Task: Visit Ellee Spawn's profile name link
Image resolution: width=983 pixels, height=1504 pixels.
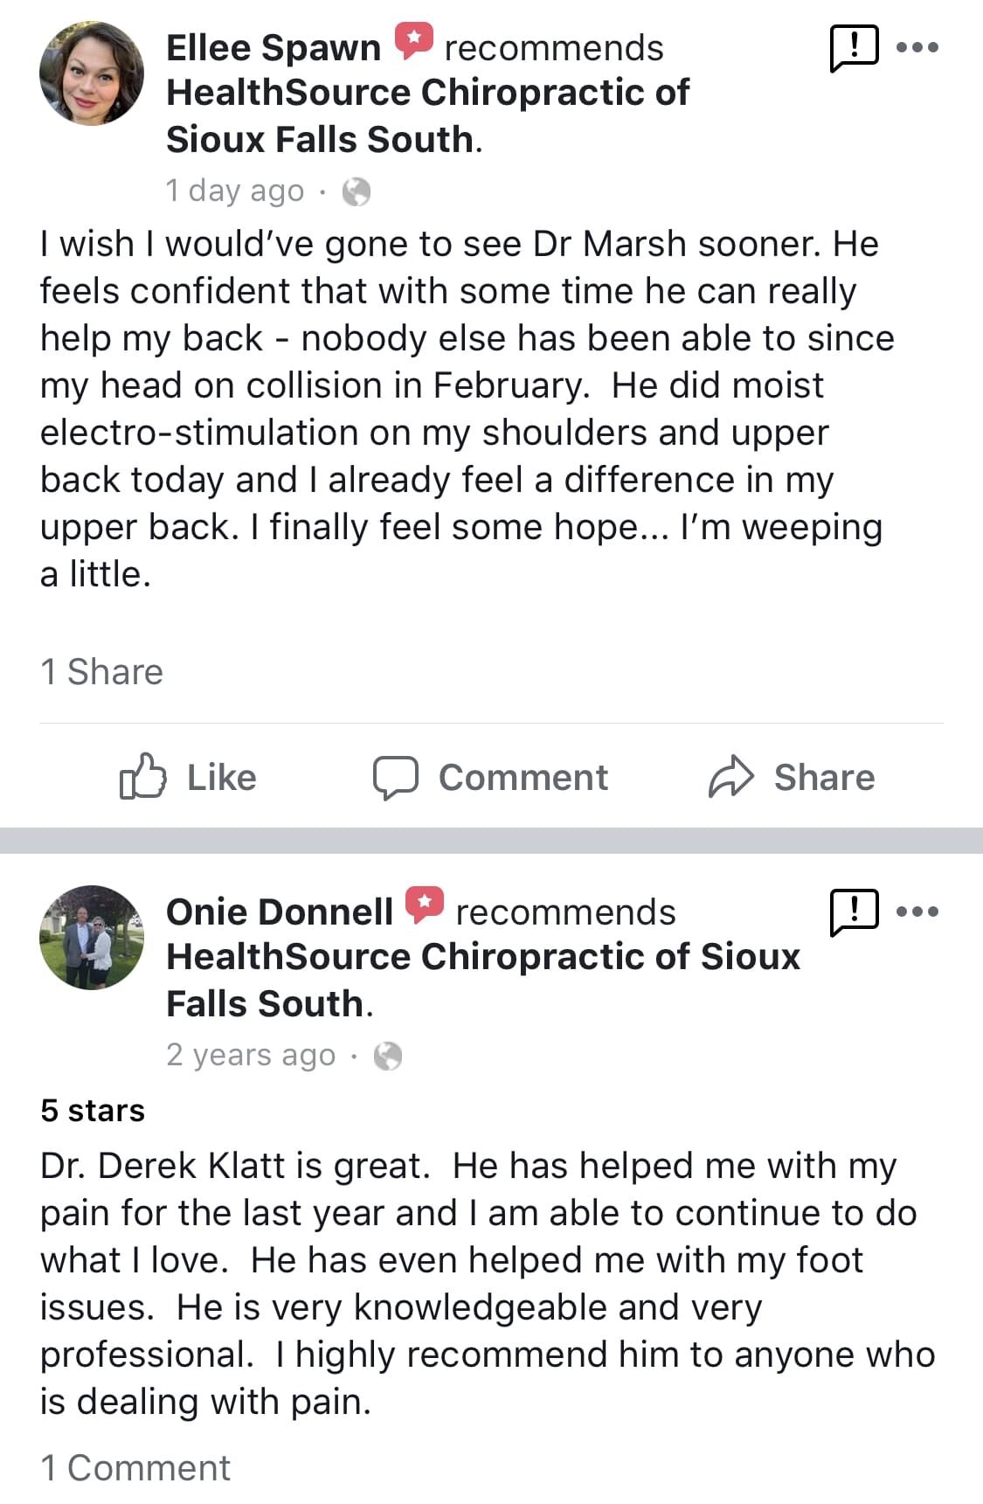Action: tap(273, 48)
